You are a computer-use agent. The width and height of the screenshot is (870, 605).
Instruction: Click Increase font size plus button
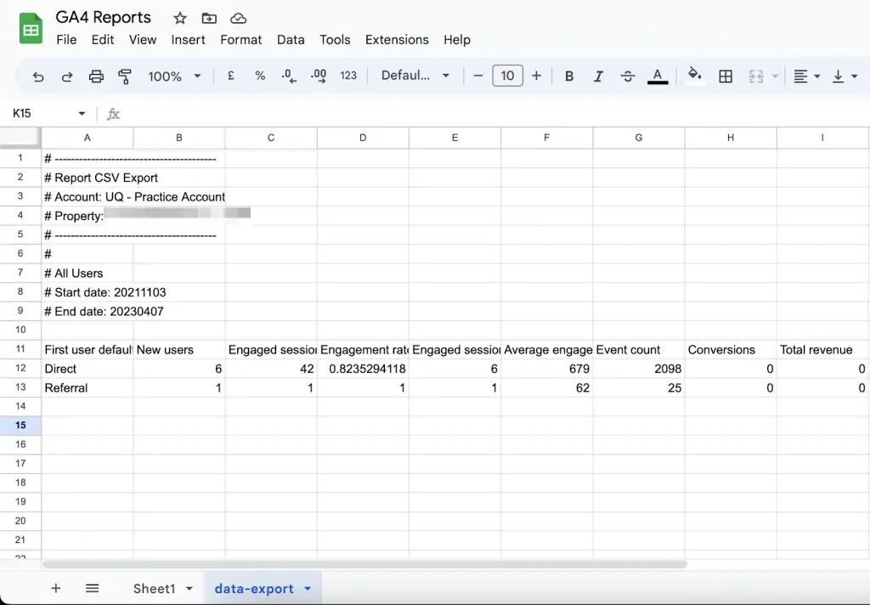tap(536, 76)
